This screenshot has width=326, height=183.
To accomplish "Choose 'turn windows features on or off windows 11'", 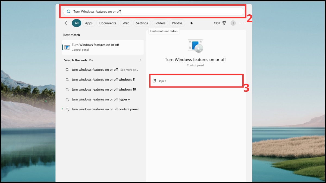I will [103, 80].
